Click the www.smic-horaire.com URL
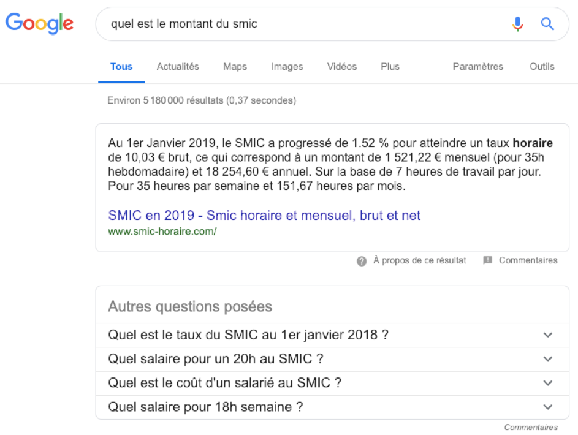This screenshot has width=578, height=435. click(162, 232)
